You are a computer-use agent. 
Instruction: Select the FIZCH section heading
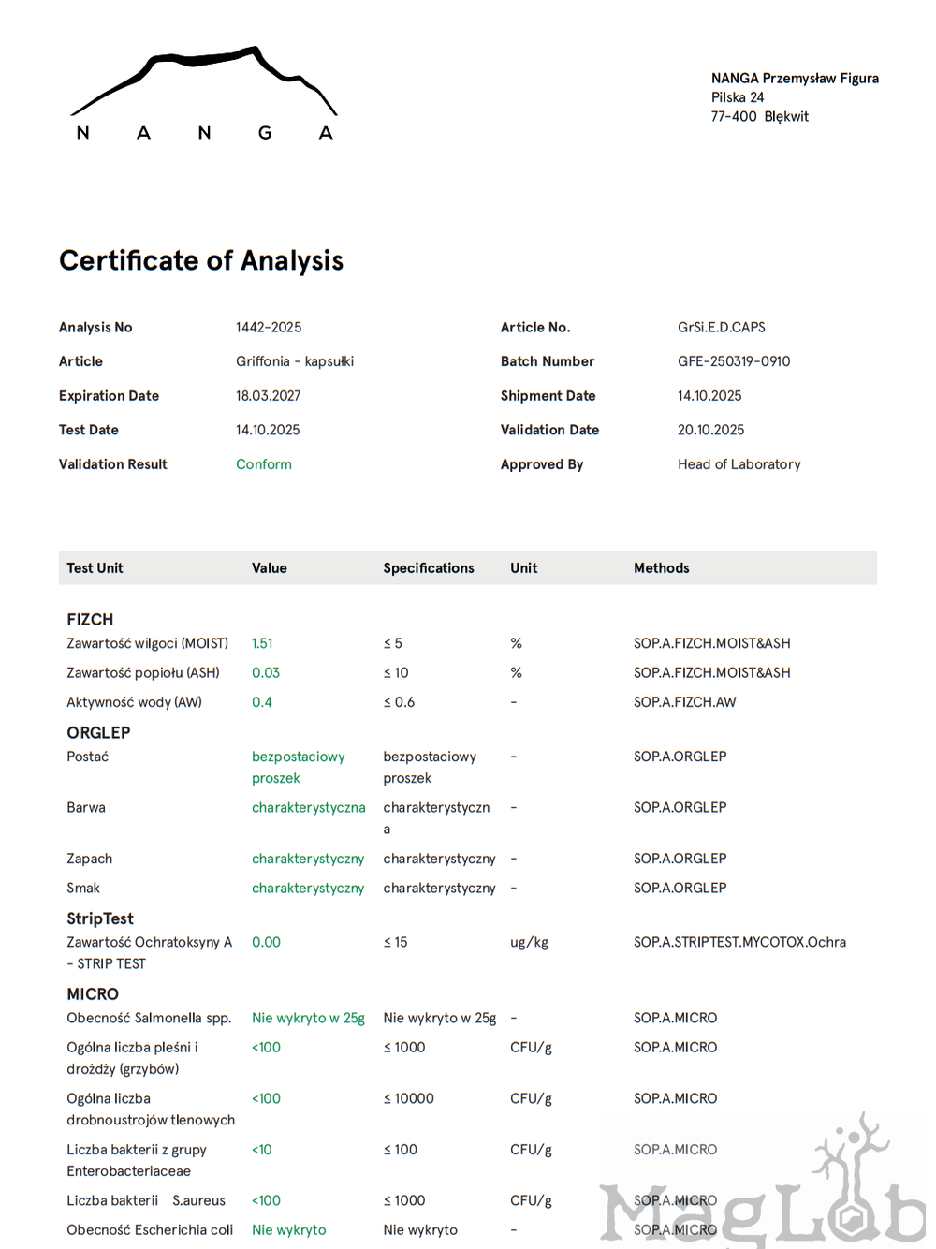[x=90, y=620]
